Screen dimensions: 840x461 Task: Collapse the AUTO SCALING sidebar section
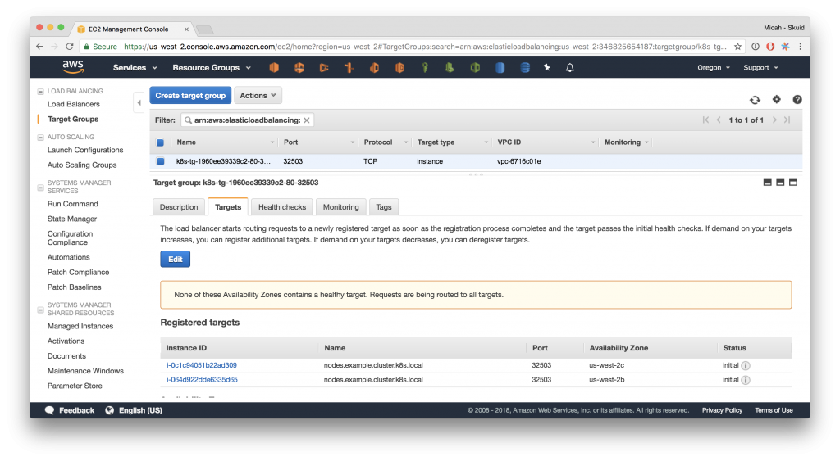40,138
